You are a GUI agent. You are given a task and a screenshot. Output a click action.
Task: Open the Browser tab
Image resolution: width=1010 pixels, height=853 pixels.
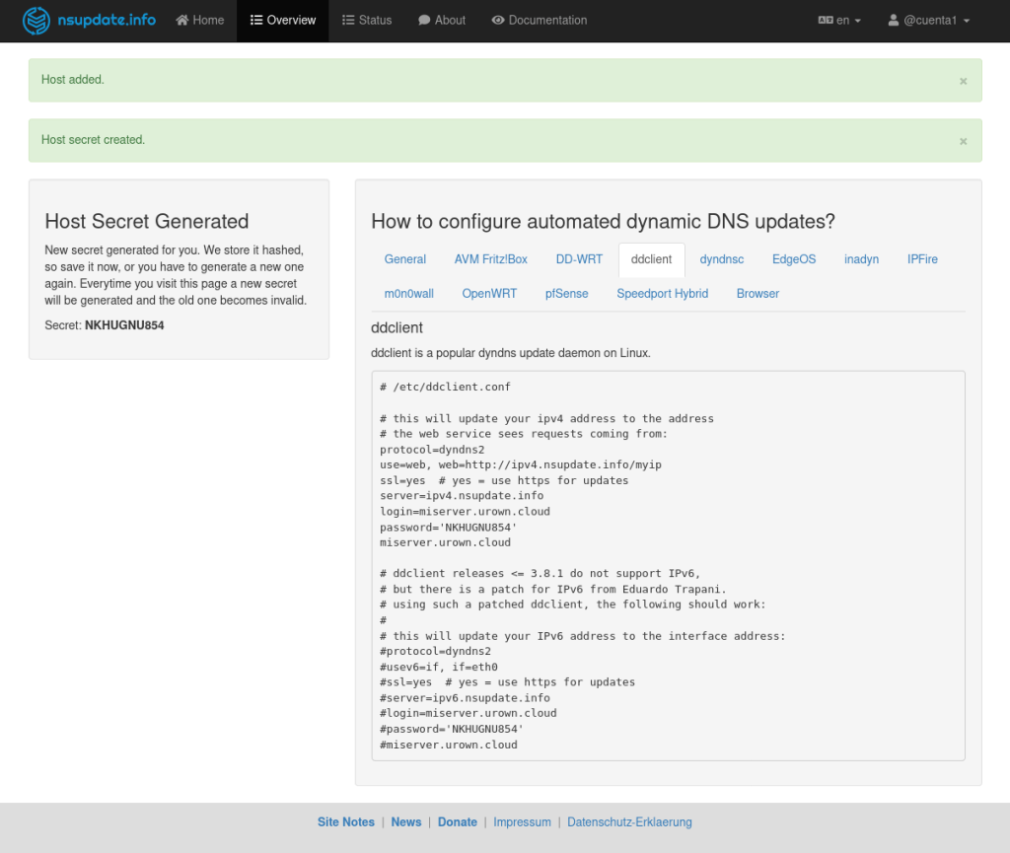757,294
